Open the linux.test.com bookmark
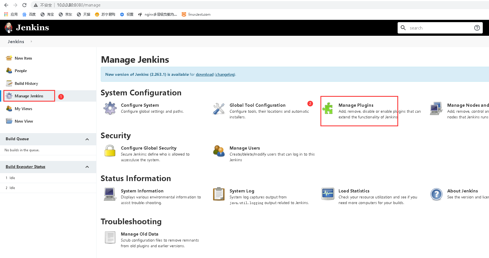Image resolution: width=489 pixels, height=258 pixels. coord(196,14)
